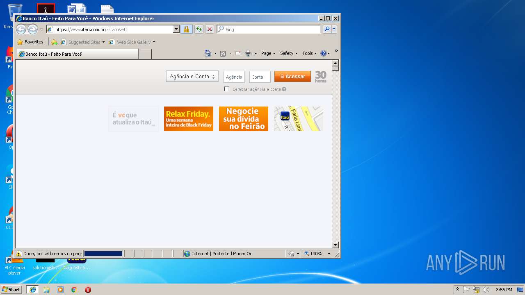
Task: Click the RSS feeds icon
Action: (223, 53)
